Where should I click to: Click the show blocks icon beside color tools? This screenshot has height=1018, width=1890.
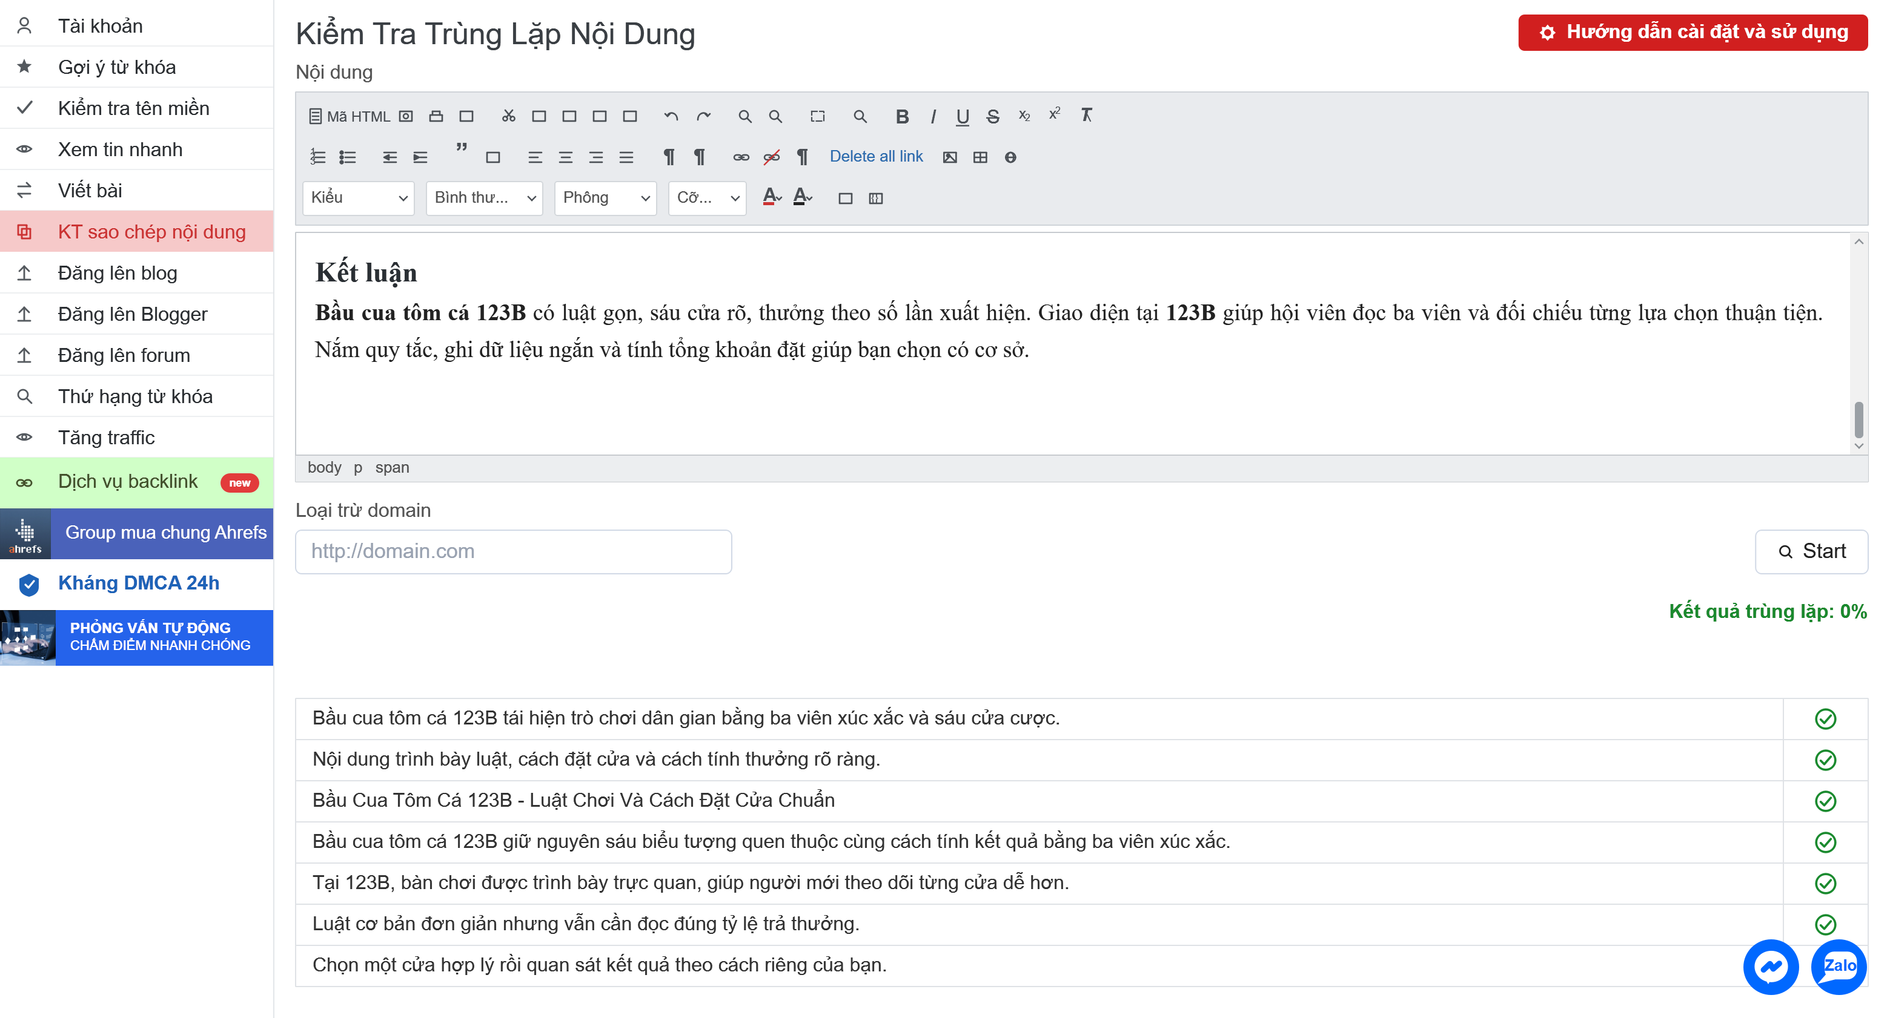[x=875, y=199]
